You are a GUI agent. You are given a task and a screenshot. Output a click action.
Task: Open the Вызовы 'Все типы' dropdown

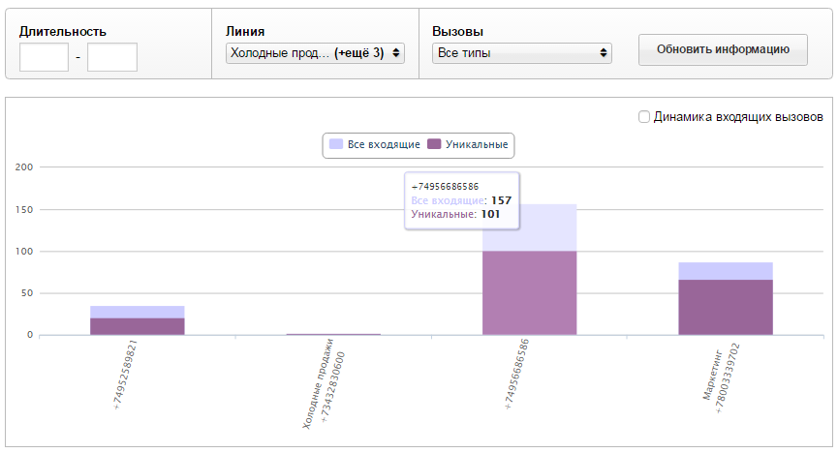pos(521,53)
